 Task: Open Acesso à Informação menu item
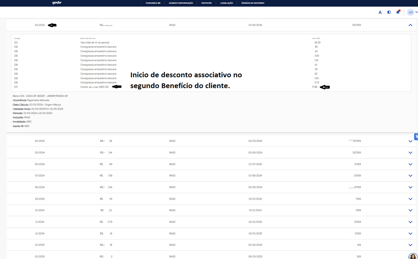click(181, 3)
